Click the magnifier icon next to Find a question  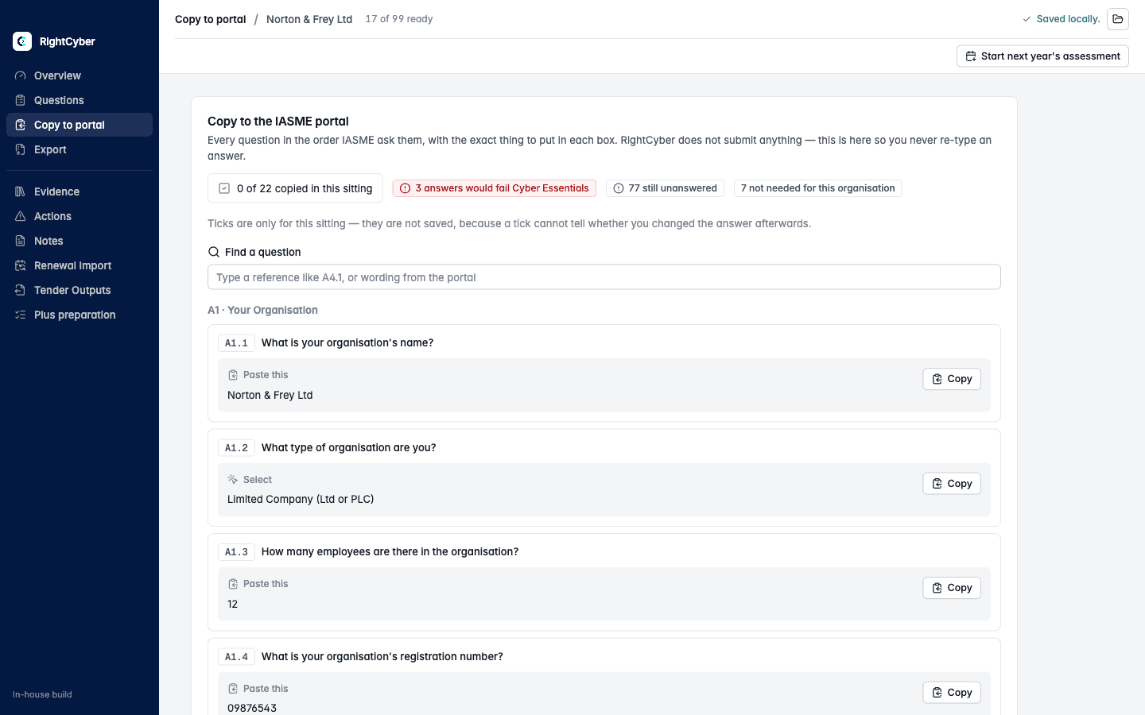(214, 252)
